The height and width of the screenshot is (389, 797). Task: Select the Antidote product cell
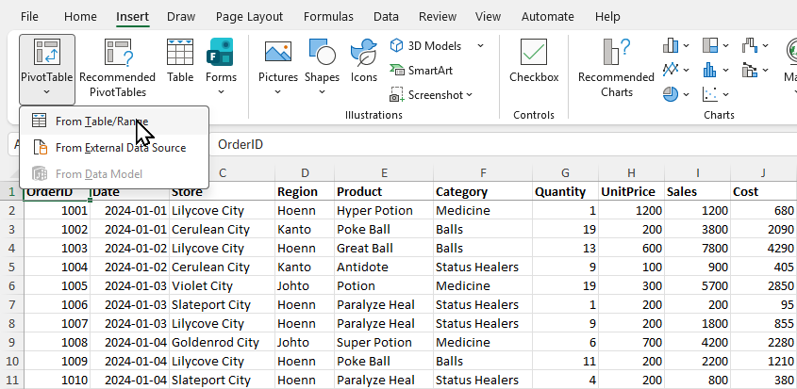click(x=384, y=267)
